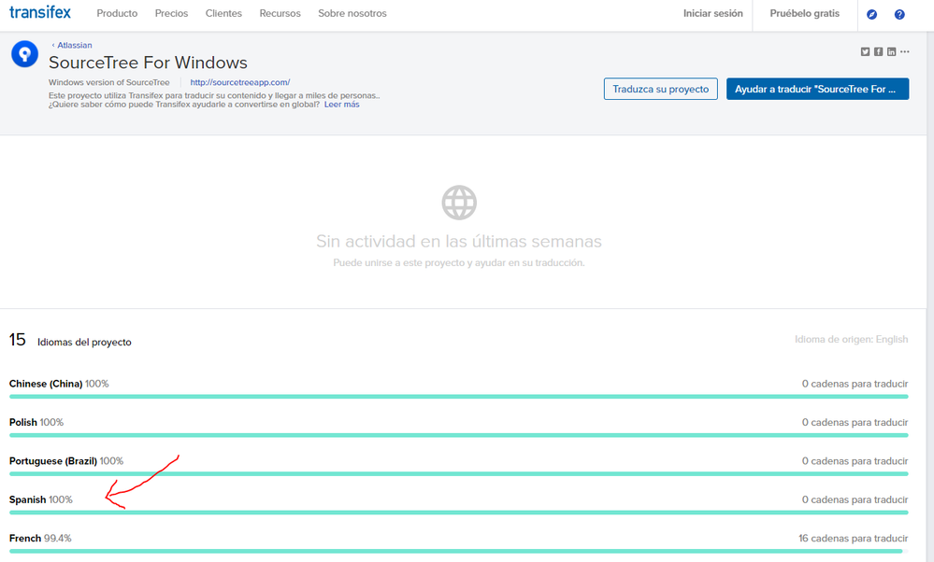The height and width of the screenshot is (562, 934).
Task: Click Iniciar sesión
Action: (713, 13)
